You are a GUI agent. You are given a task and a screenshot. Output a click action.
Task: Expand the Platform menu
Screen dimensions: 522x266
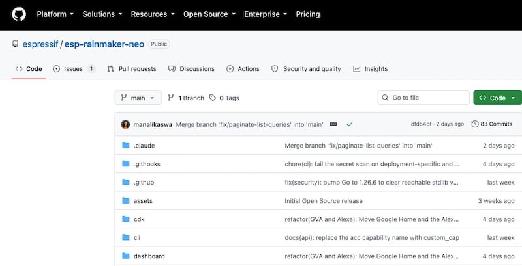(x=55, y=14)
